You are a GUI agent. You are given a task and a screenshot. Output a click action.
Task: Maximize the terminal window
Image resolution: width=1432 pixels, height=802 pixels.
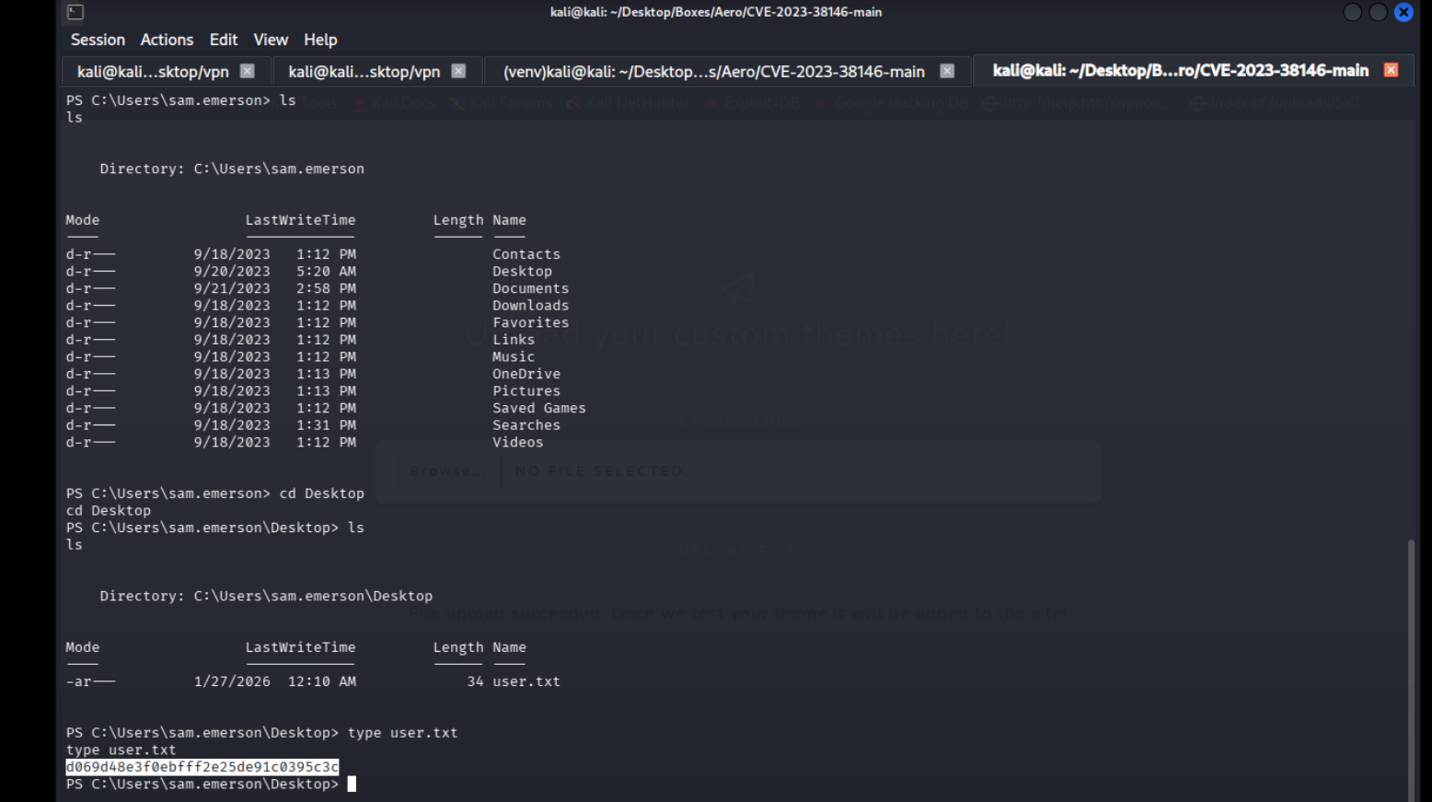[1378, 12]
